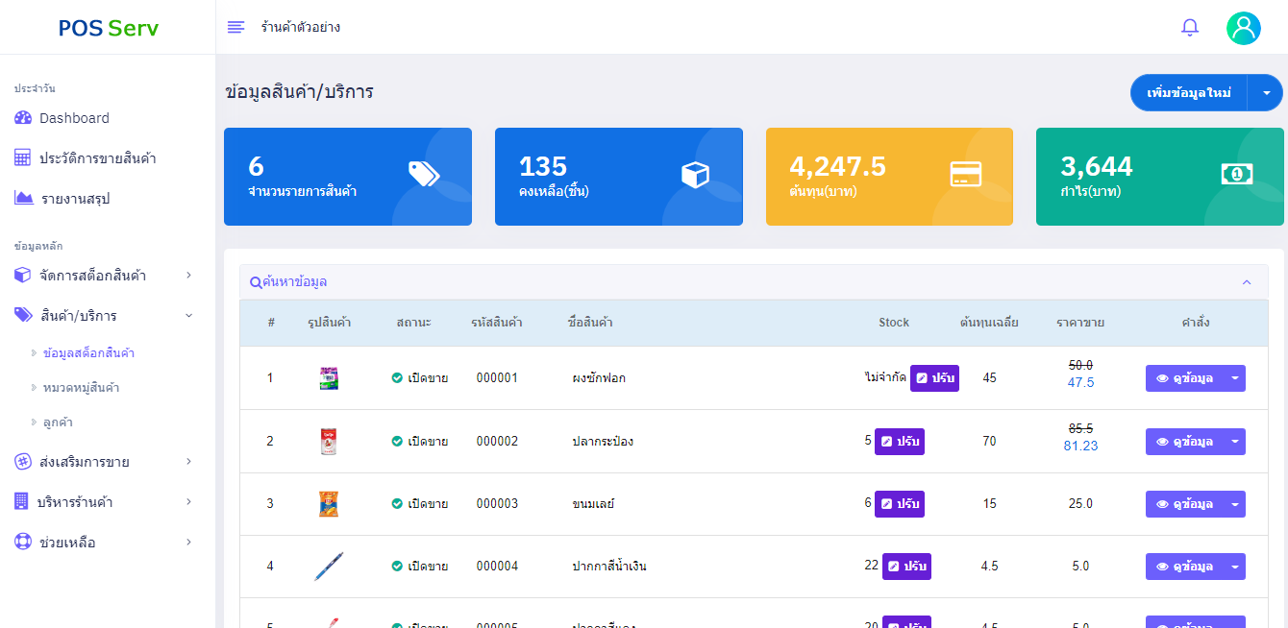This screenshot has width=1288, height=628.
Task: Open dropdown arrow next to ดูข้อมูล for row 1
Action: click(1234, 378)
